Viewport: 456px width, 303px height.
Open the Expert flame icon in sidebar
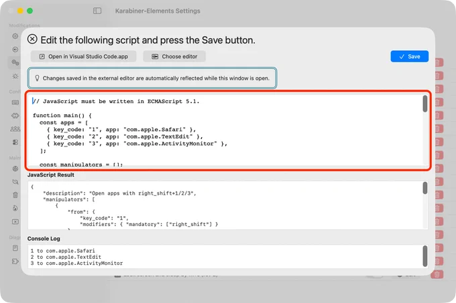coord(15,208)
